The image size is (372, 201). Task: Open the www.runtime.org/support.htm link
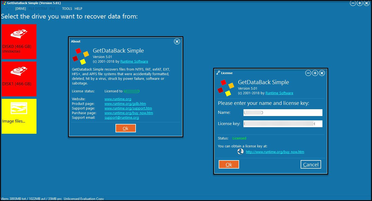pos(128,108)
